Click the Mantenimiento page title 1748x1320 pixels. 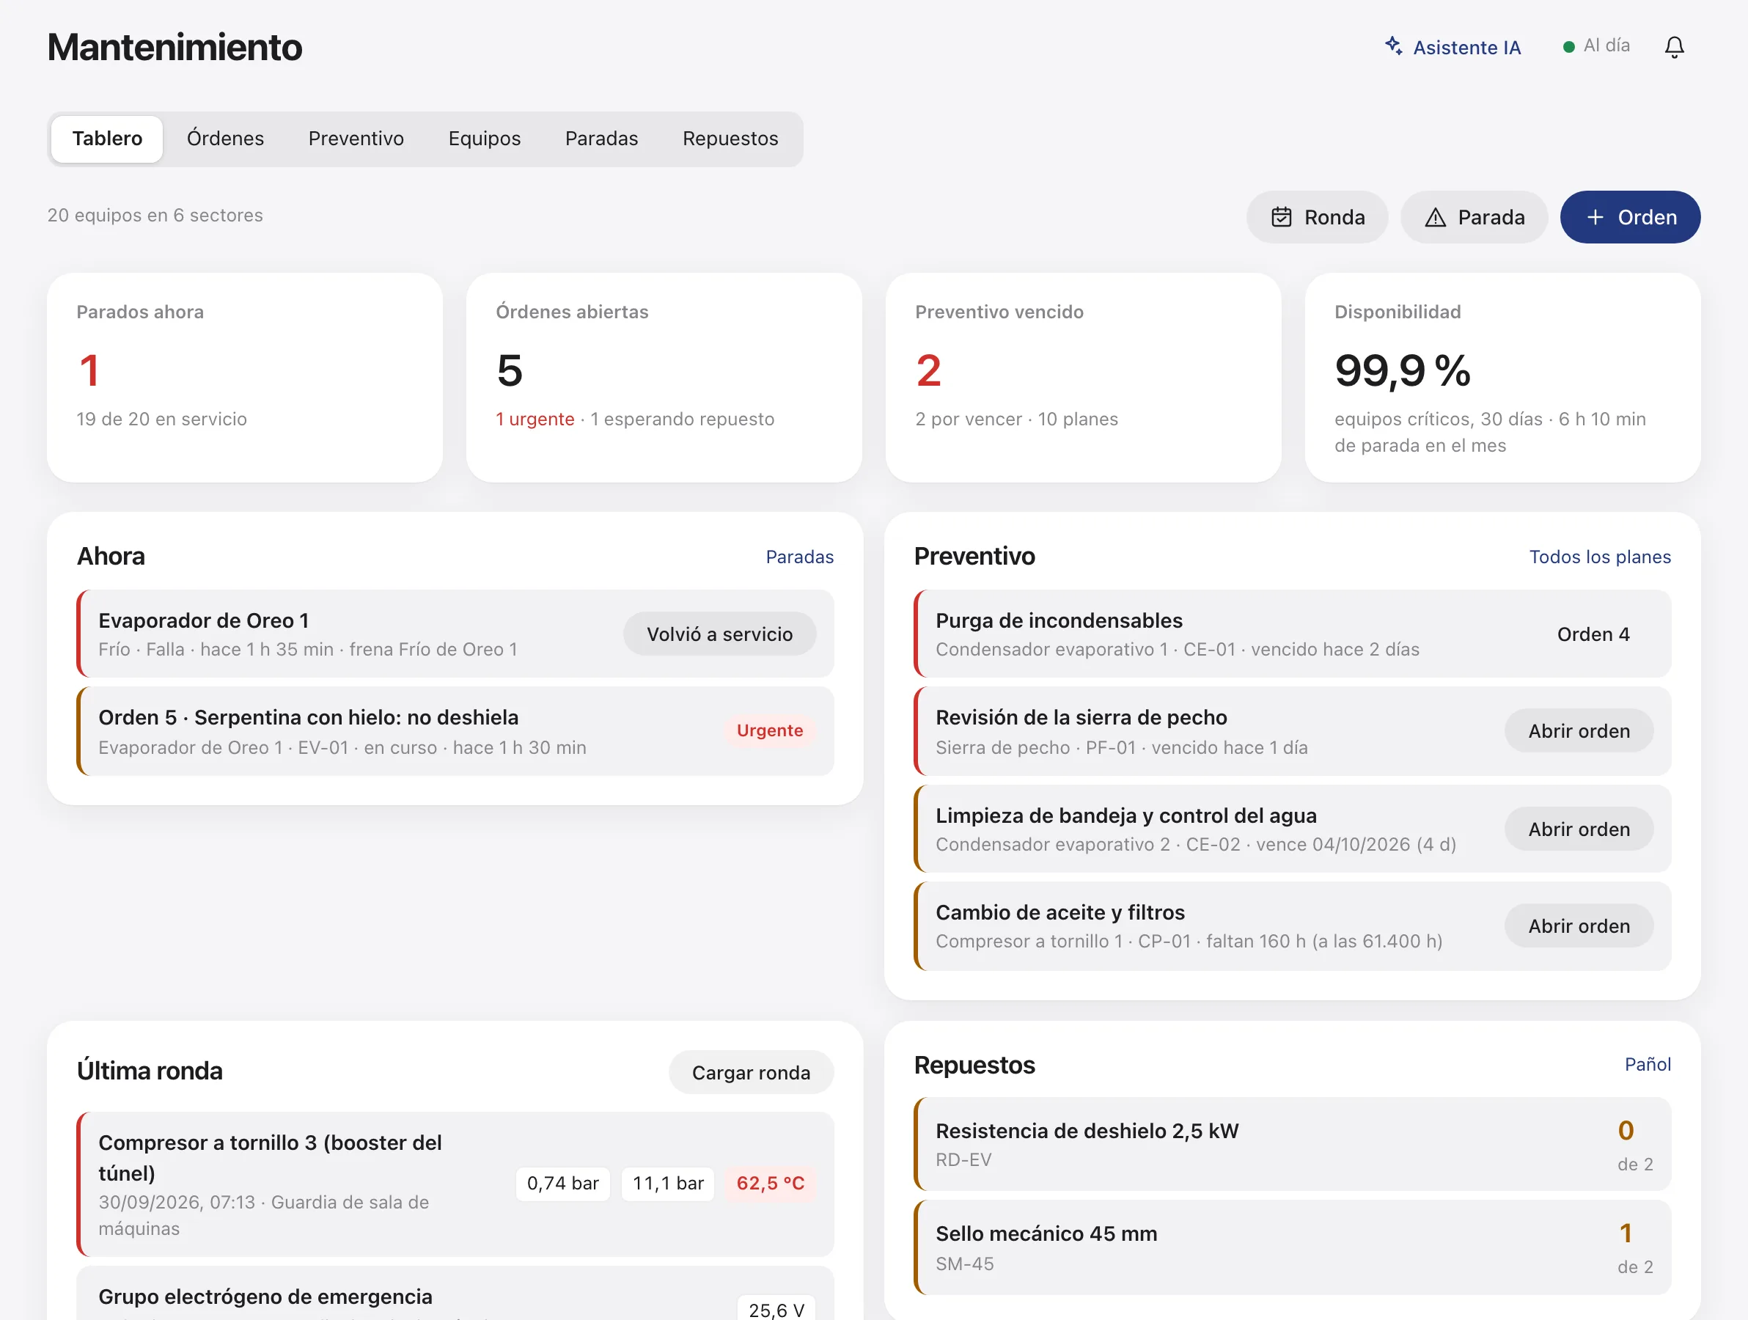pyautogui.click(x=175, y=48)
